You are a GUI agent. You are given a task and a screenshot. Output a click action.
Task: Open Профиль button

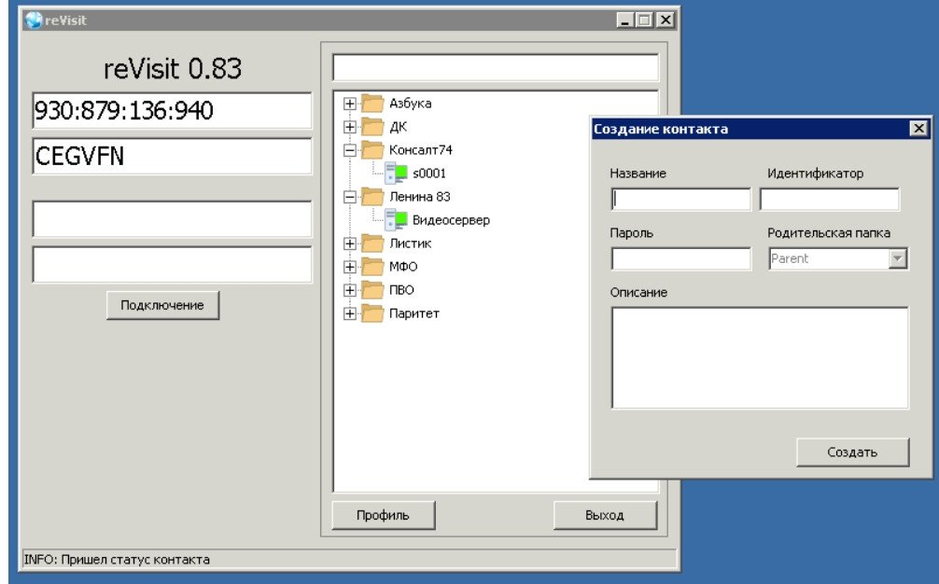coord(383,515)
